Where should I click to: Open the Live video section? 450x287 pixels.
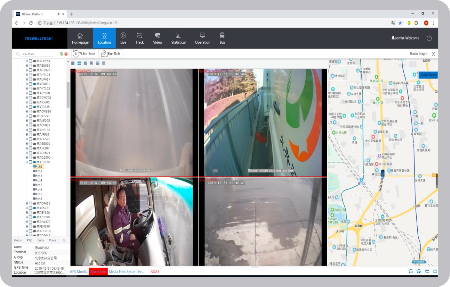pyautogui.click(x=123, y=38)
